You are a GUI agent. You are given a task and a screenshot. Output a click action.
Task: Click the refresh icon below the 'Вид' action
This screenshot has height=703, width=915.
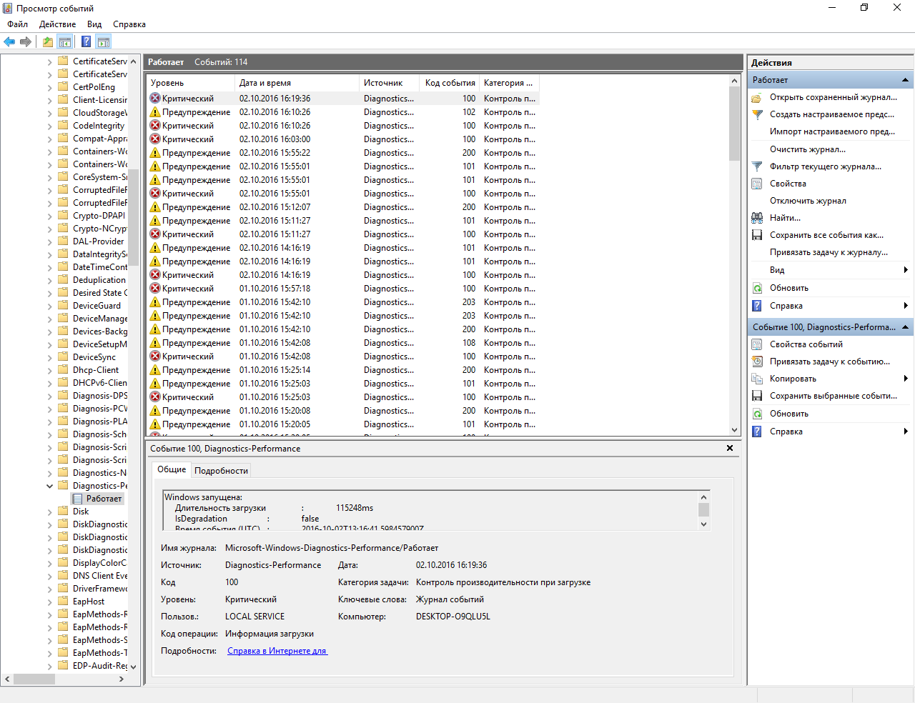point(757,288)
